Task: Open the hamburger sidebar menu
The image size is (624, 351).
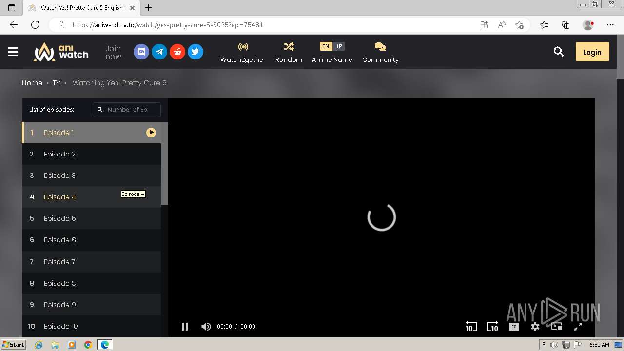Action: 13,52
